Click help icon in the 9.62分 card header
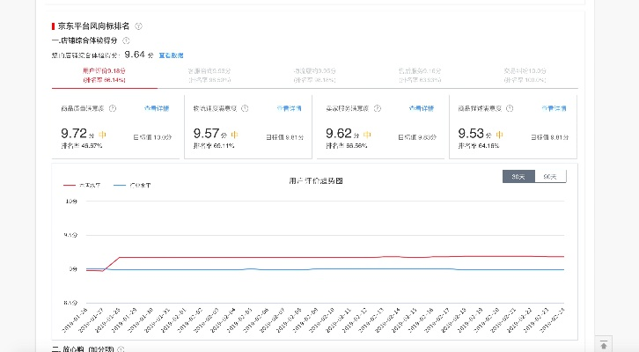Screen dimensions: 639x352 coord(376,108)
